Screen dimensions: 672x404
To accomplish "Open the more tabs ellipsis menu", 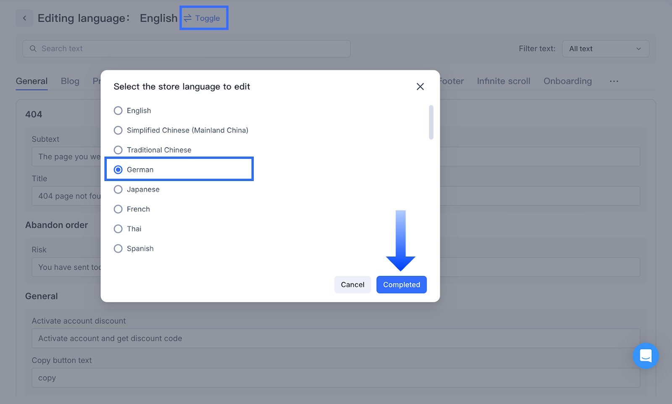I will pyautogui.click(x=614, y=81).
